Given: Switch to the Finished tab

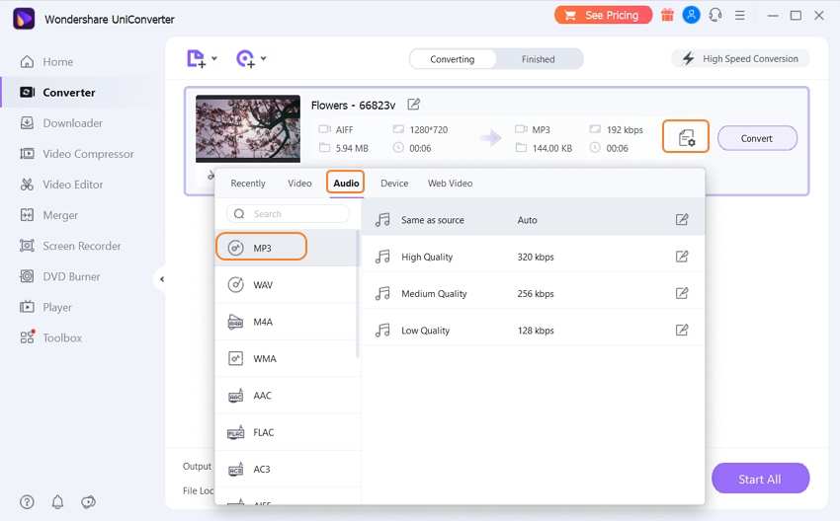Looking at the screenshot, I should (538, 59).
